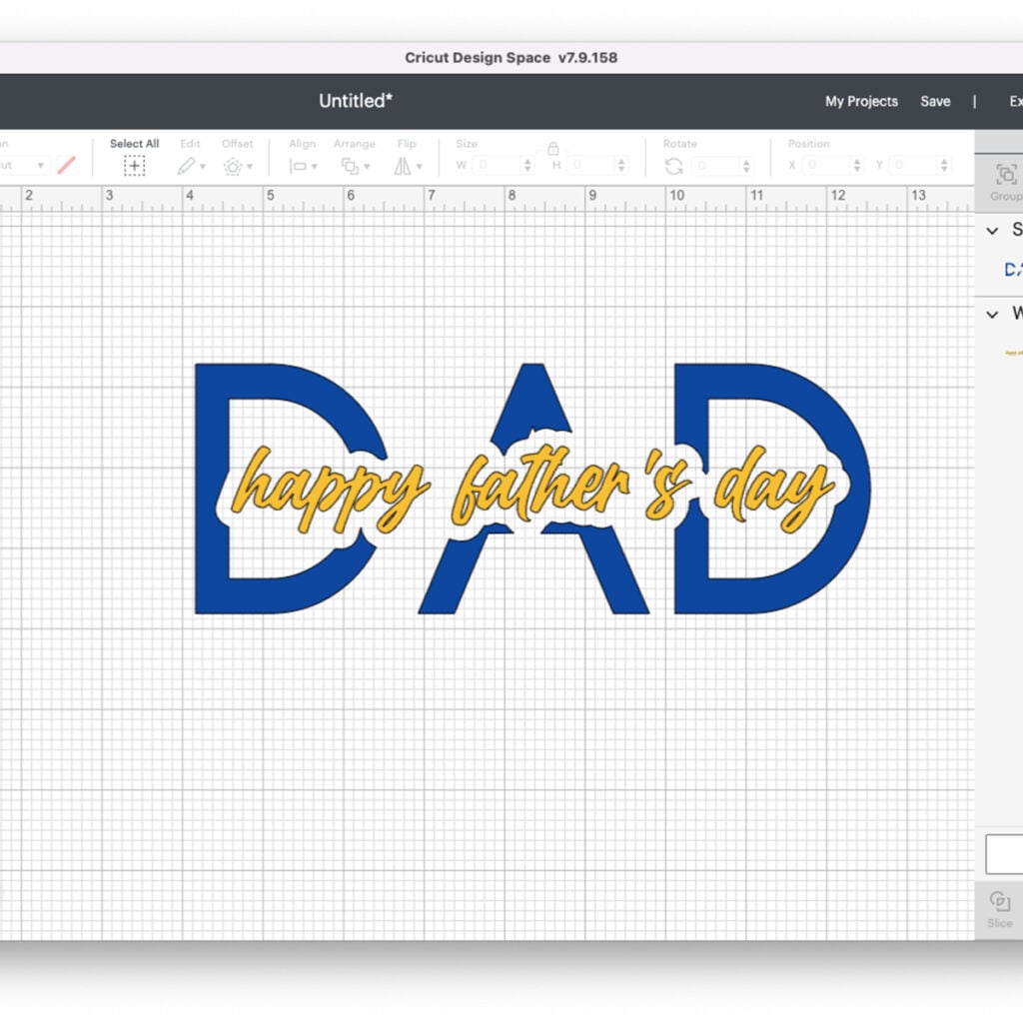1023x1023 pixels.
Task: Click the Rotate icon
Action: [x=674, y=167]
